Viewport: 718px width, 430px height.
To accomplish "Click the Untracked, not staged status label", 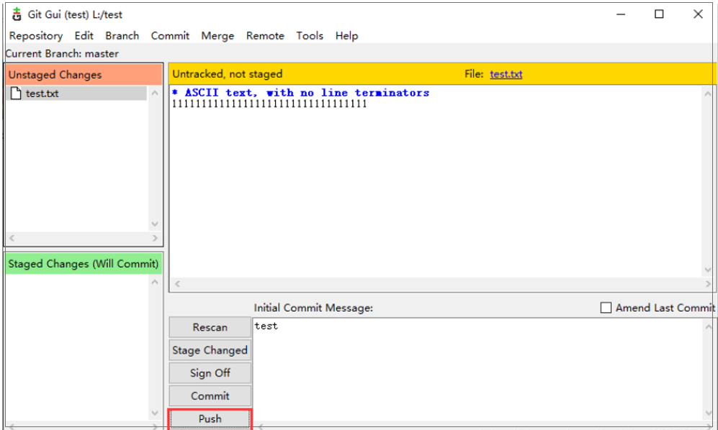I will (x=227, y=74).
